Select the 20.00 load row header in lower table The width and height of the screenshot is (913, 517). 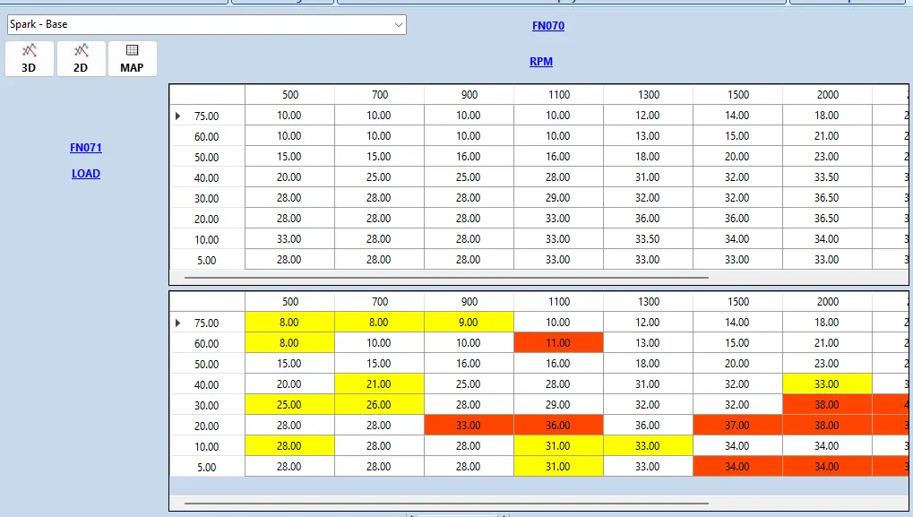click(x=207, y=427)
